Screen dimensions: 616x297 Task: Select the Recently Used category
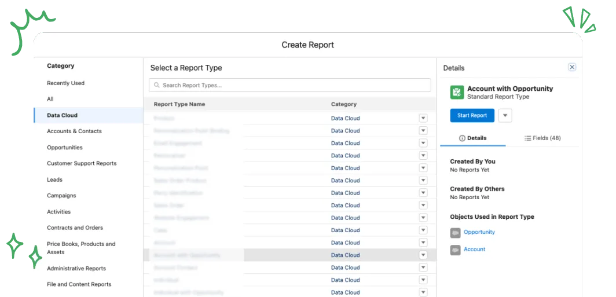pos(65,83)
